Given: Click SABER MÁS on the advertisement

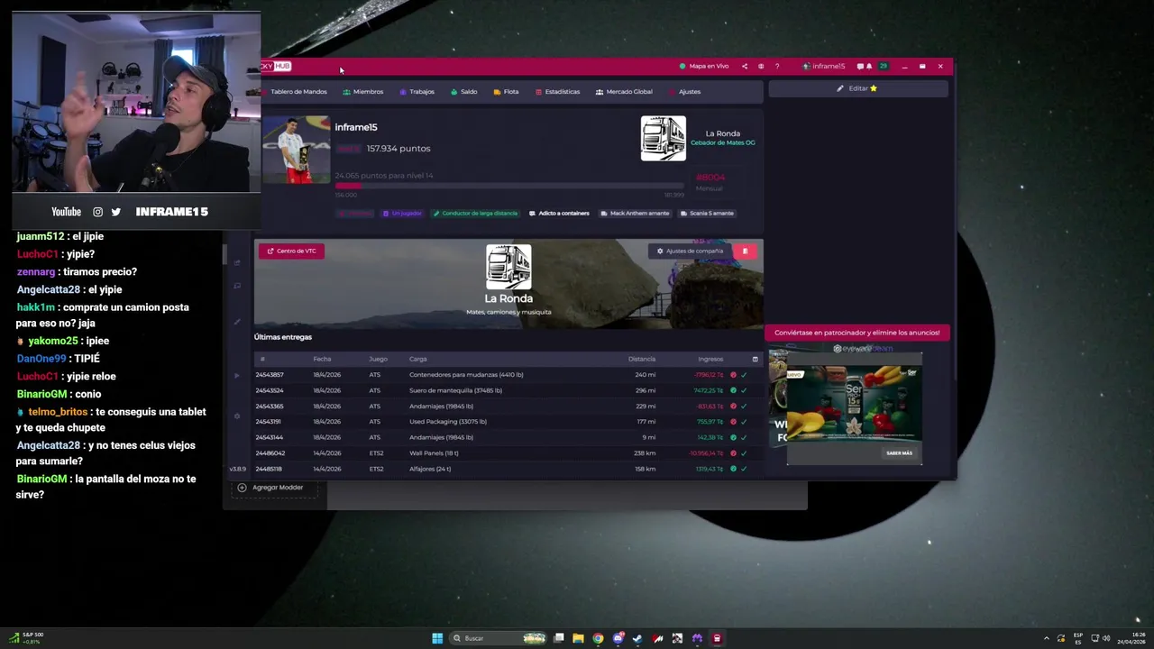Looking at the screenshot, I should tap(899, 453).
